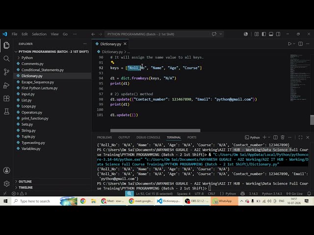
Task: Add a new terminal with plus icon
Action: click(x=264, y=137)
